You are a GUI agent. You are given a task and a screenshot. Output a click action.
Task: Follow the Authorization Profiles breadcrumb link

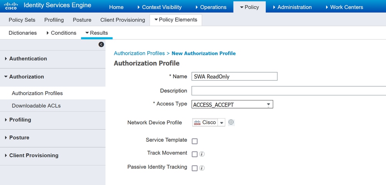click(139, 53)
